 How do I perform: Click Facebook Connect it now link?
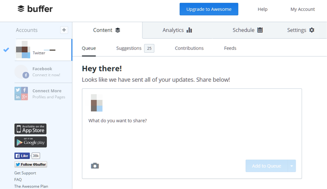[x=46, y=75]
